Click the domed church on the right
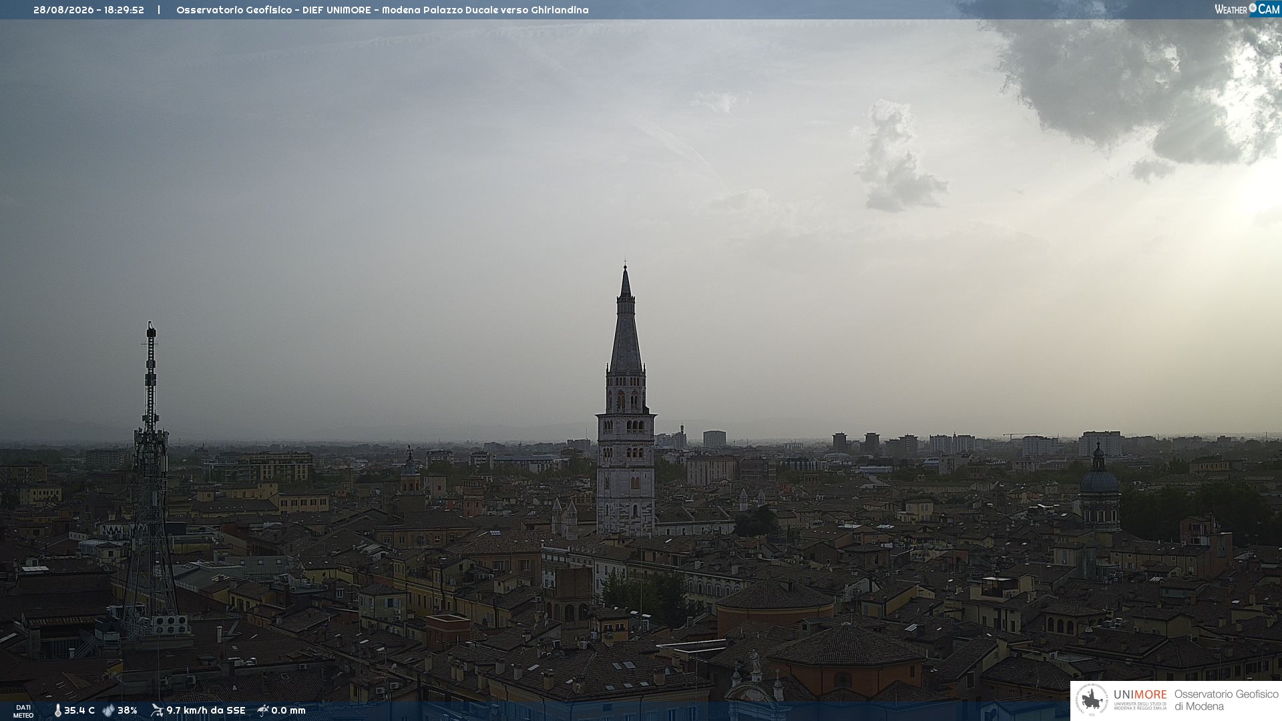The height and width of the screenshot is (721, 1282). point(1099,487)
